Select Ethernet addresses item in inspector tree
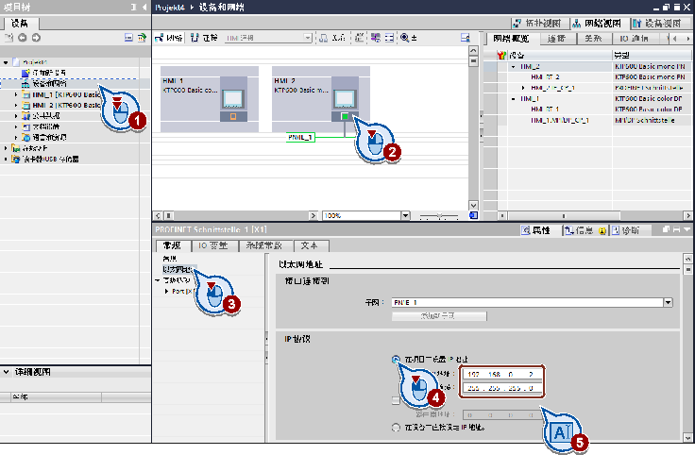The image size is (695, 455). point(178,269)
